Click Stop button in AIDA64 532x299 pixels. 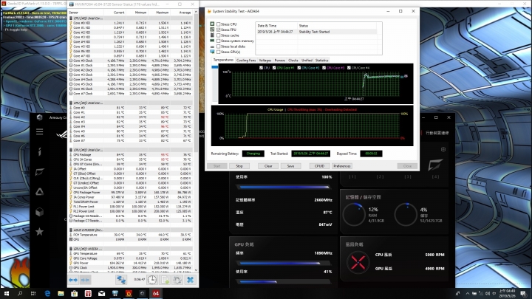click(239, 166)
